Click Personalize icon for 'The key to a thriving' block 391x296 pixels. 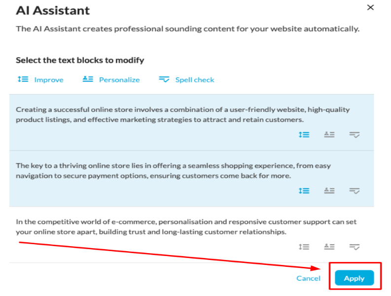click(x=329, y=191)
